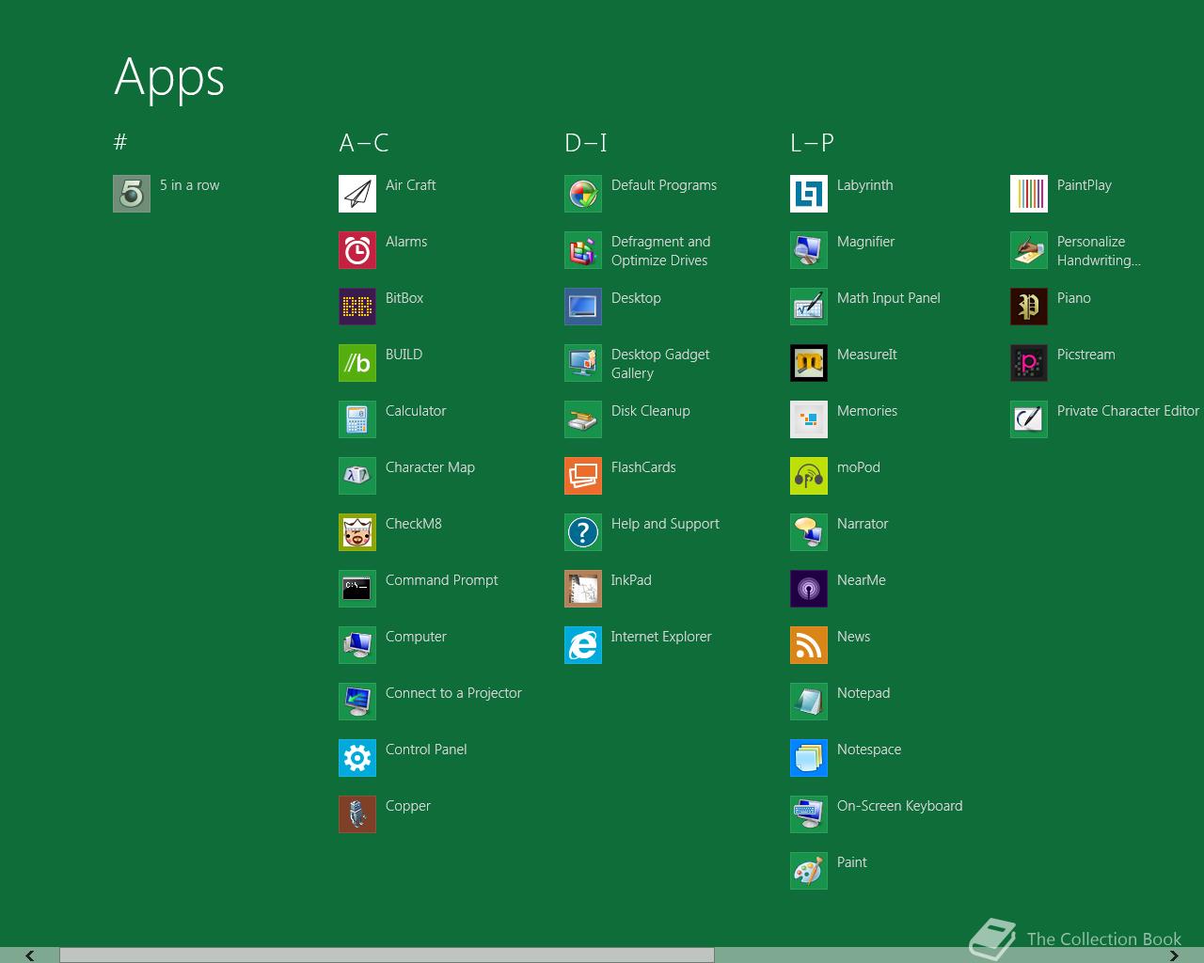Click the InkPad app icon
The image size is (1204, 963).
[583, 589]
